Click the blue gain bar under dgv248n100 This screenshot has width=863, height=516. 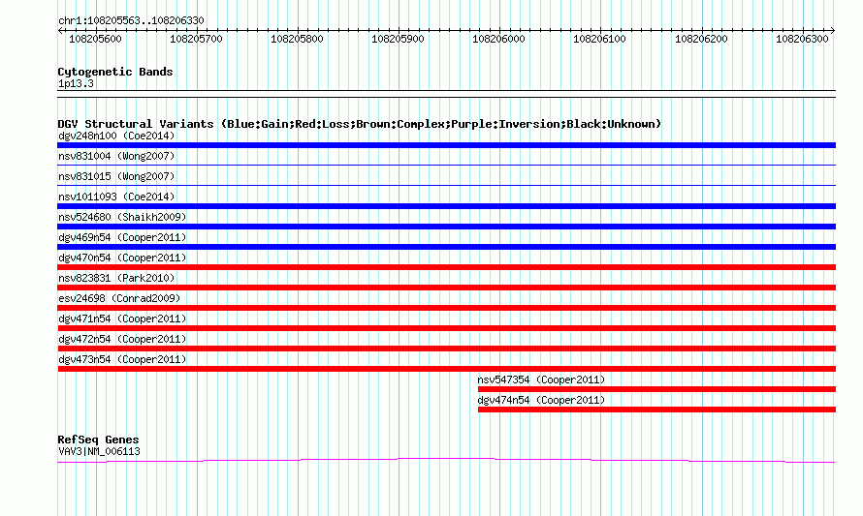click(446, 145)
